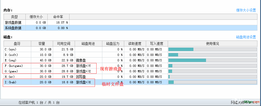Click the 回写盘 usage cell

click(x=88, y=77)
